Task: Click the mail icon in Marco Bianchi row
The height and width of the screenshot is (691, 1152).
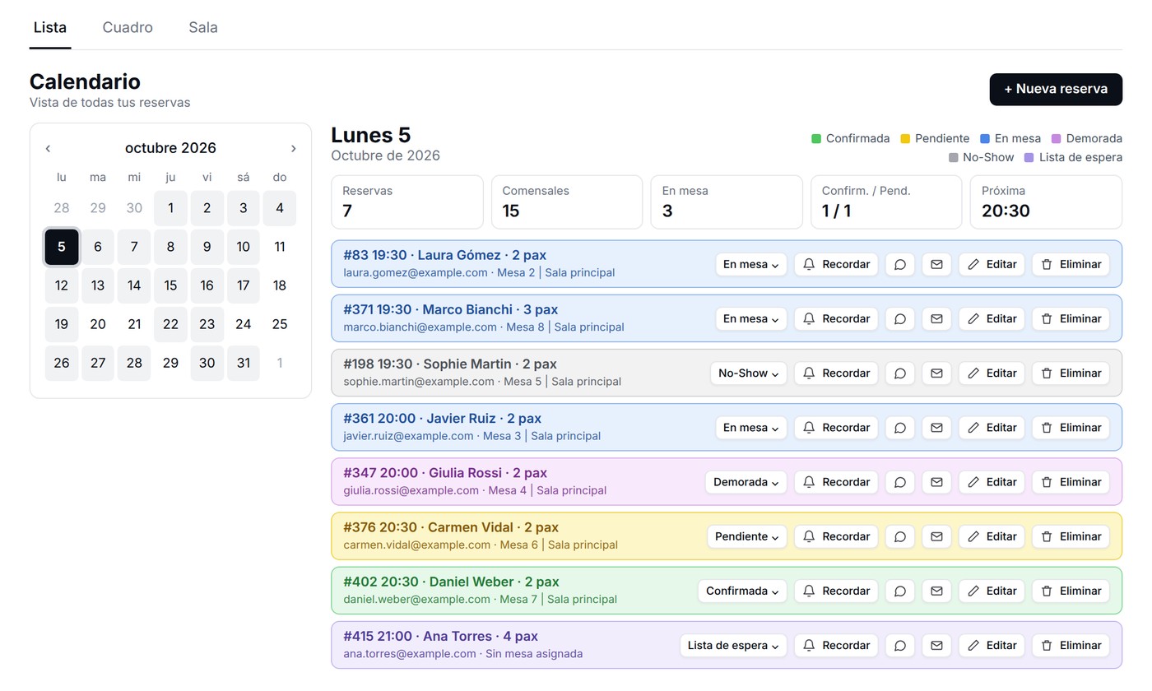Action: coord(936,318)
